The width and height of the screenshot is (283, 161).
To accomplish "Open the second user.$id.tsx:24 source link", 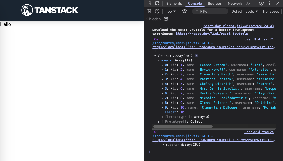I will pyautogui.click(x=259, y=132).
